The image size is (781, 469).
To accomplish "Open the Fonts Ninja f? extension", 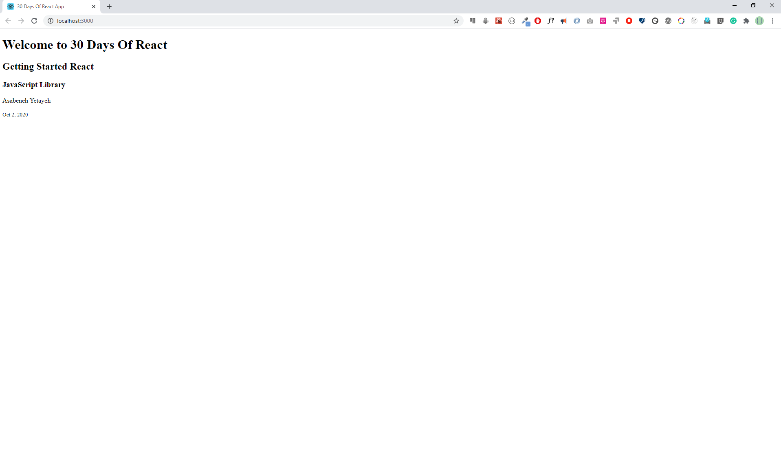I will coord(551,20).
